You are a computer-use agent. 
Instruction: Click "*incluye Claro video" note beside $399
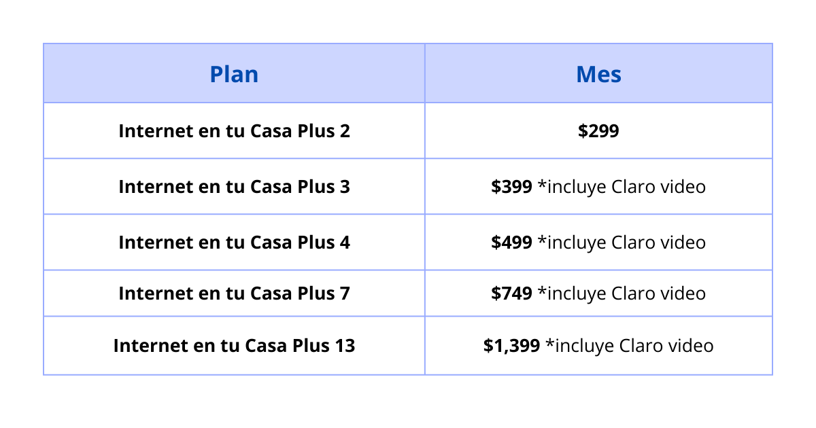point(622,187)
